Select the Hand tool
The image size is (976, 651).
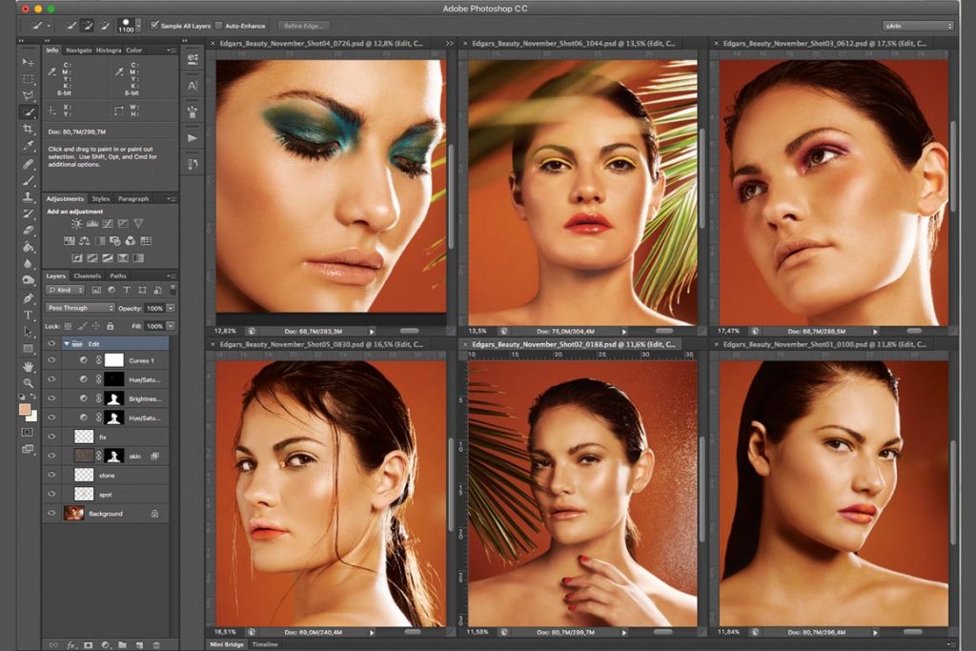[x=28, y=366]
